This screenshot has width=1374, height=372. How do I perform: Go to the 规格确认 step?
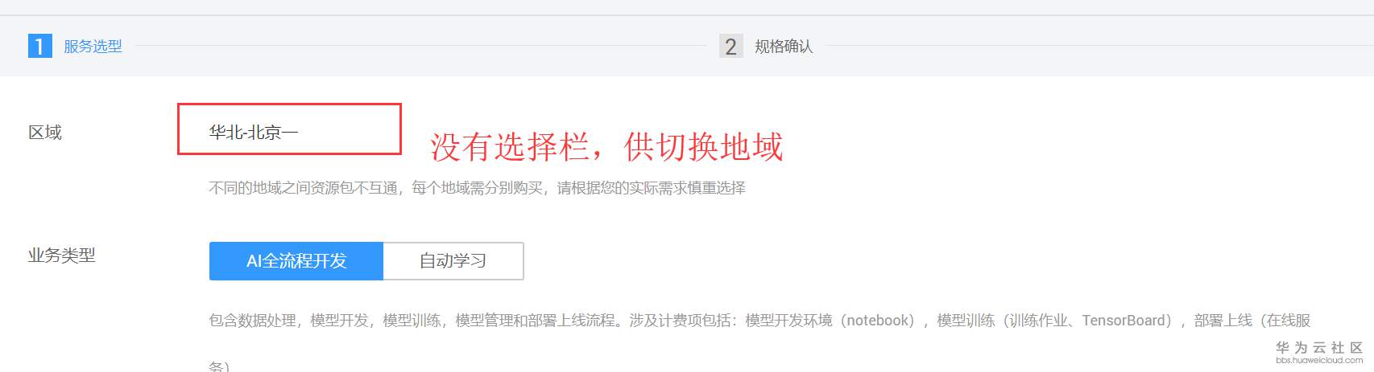(784, 47)
